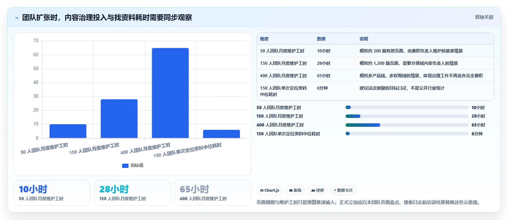This screenshot has width=508, height=220.
Task: Click table cell 400 人团队月度维护工时
Action: (283, 76)
